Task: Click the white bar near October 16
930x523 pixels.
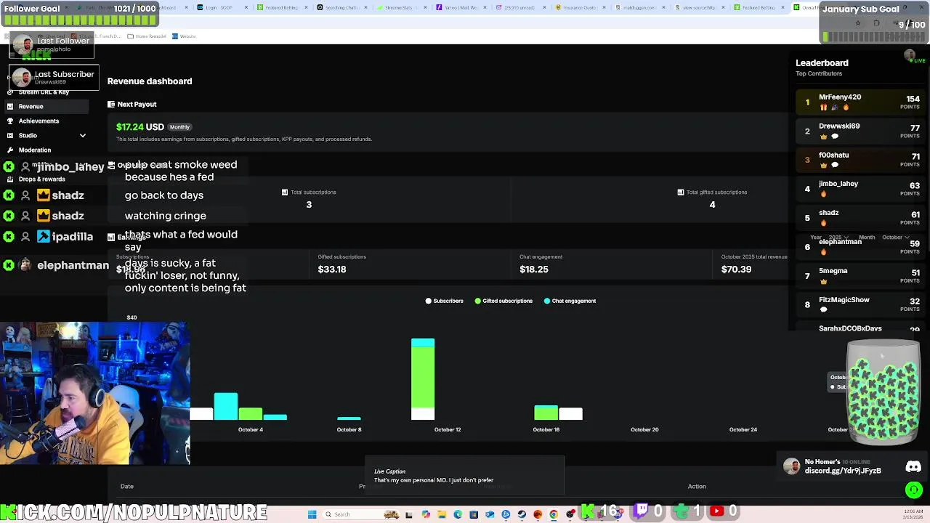Action: pos(570,413)
